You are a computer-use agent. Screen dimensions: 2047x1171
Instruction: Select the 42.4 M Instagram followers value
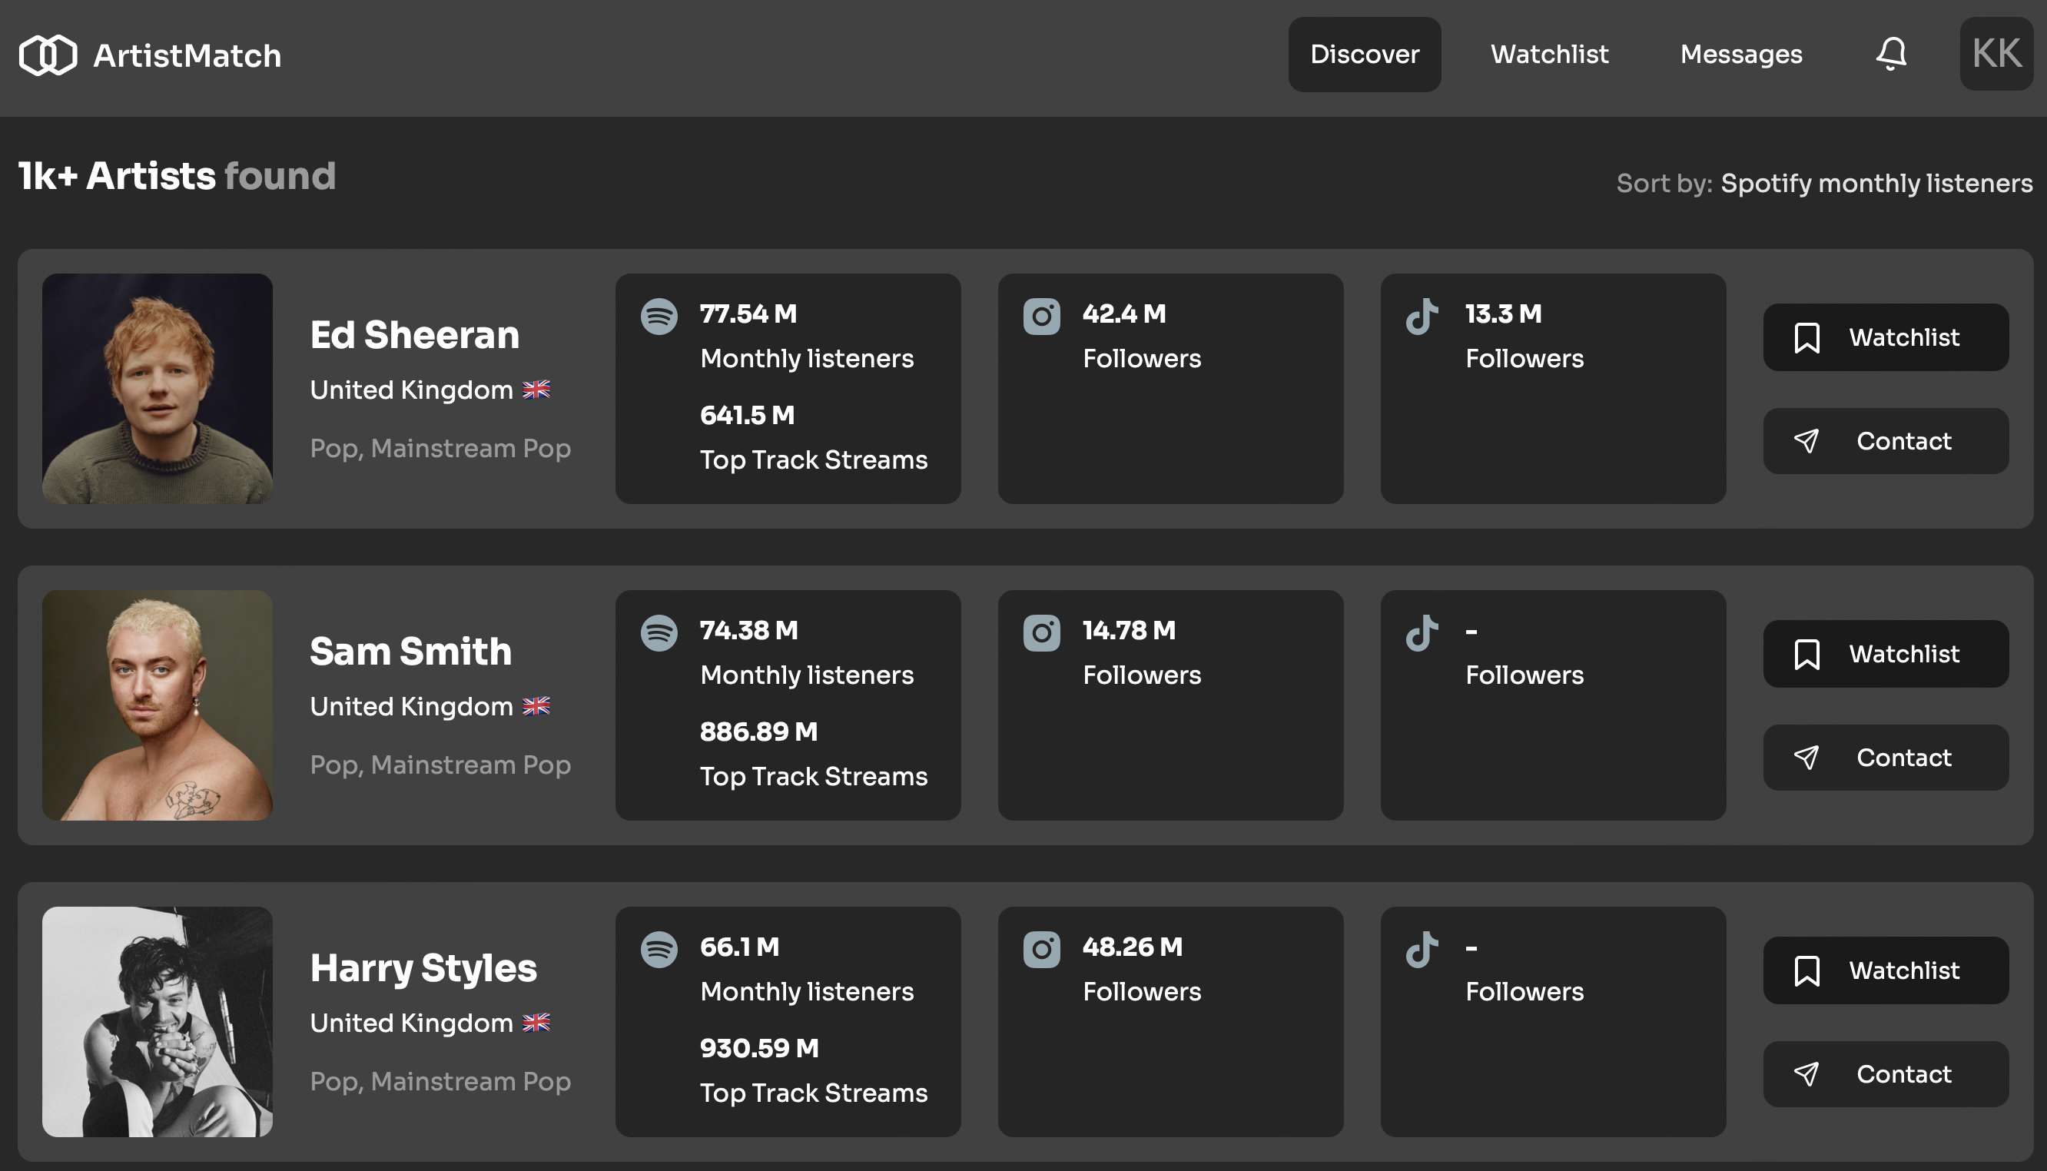click(x=1124, y=313)
